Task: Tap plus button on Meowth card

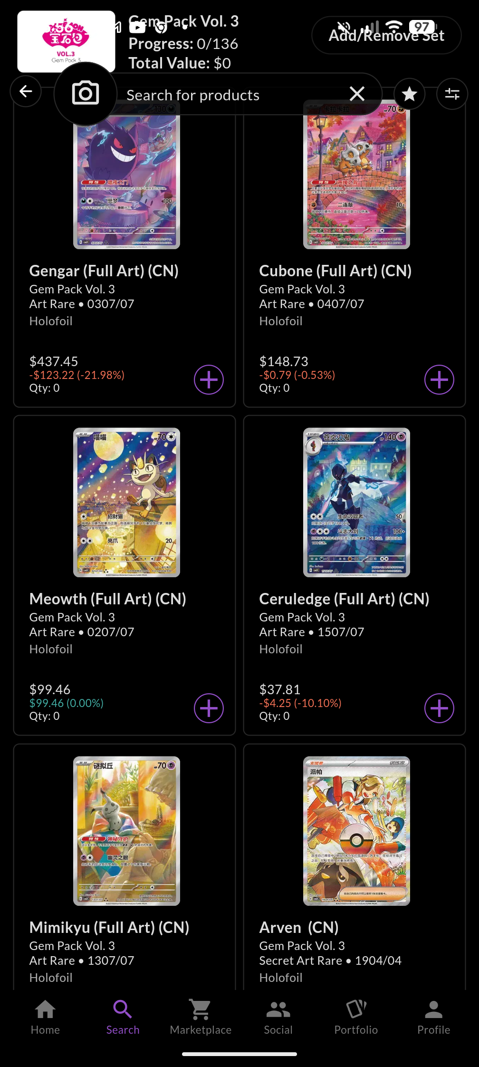Action: 209,708
